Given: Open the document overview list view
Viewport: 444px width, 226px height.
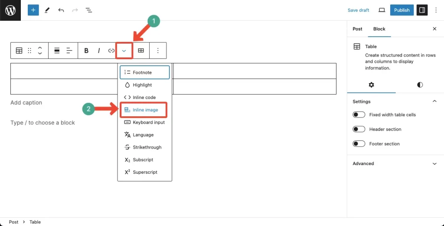Looking at the screenshot, I should coord(88,10).
